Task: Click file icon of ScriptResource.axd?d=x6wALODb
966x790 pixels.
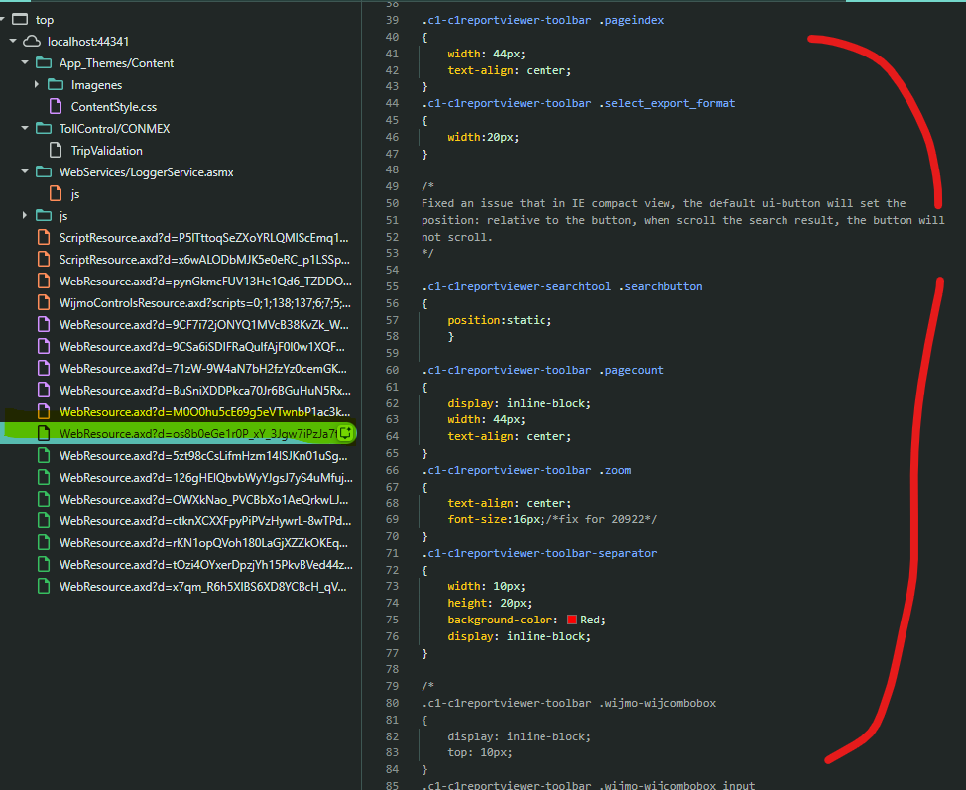Action: pyautogui.click(x=44, y=260)
